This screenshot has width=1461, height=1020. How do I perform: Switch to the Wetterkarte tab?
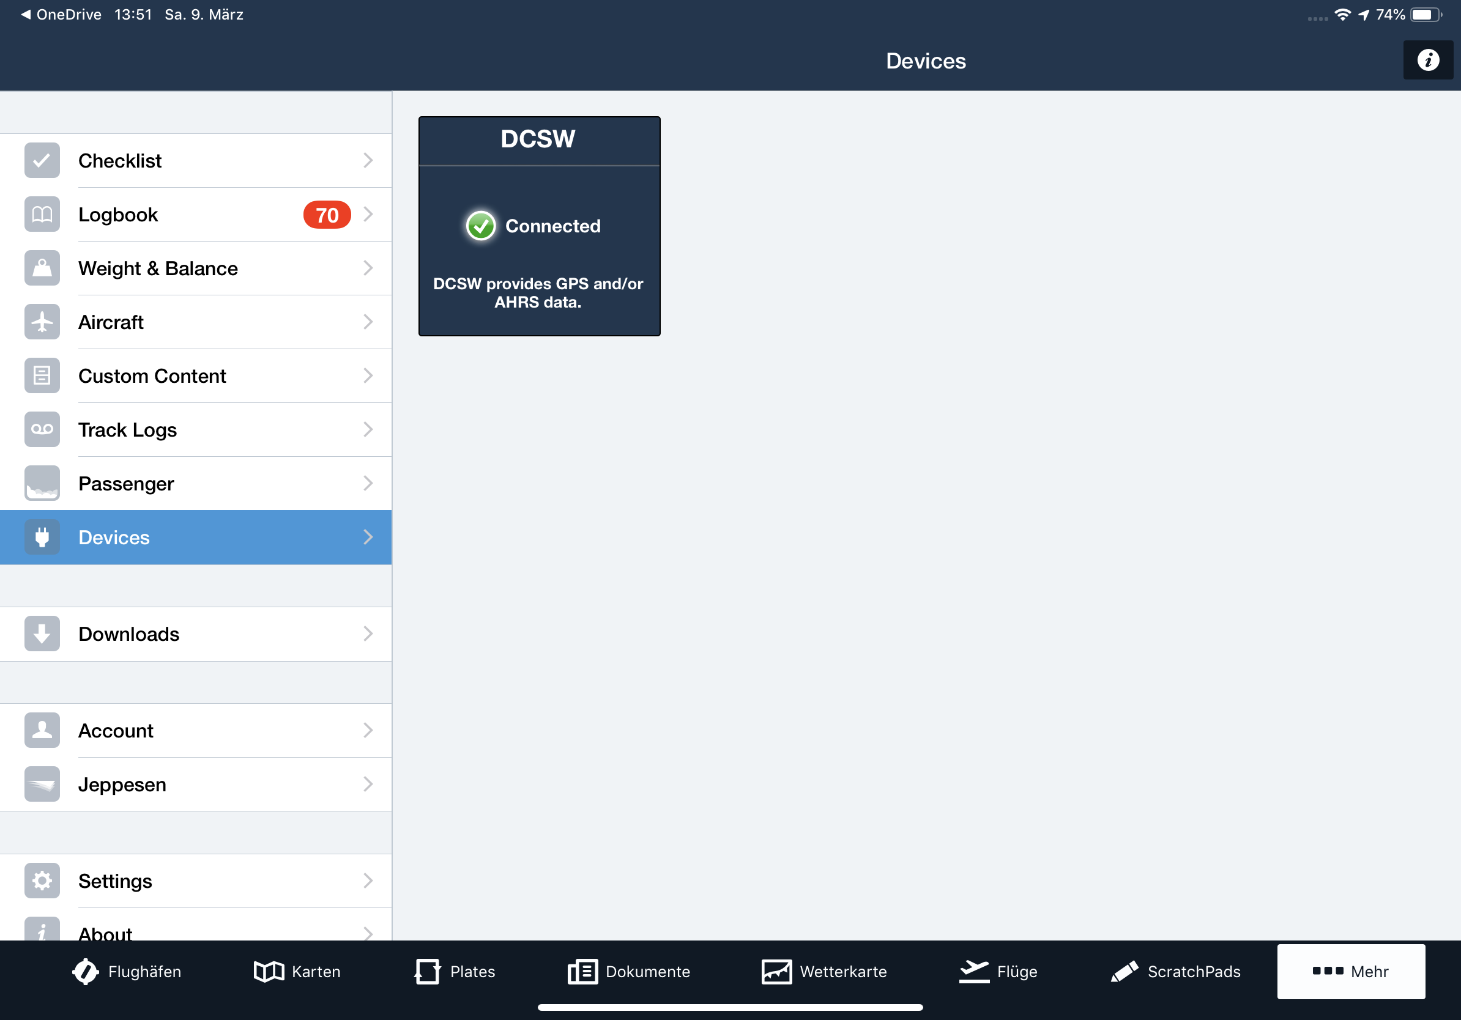[x=824, y=971]
